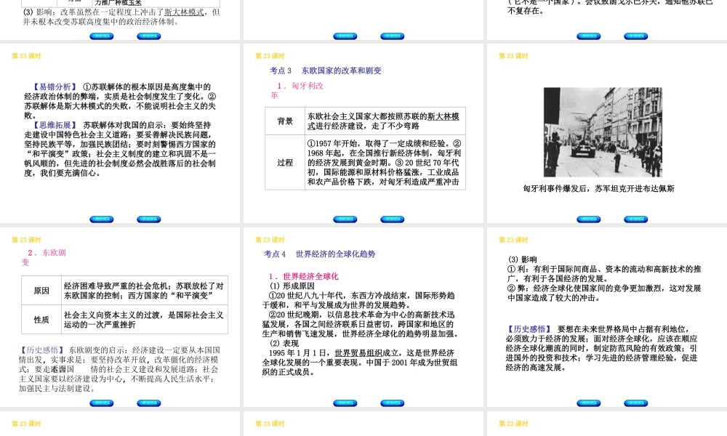Click the 过程 table cell
The width and height of the screenshot is (727, 436).
click(285, 163)
